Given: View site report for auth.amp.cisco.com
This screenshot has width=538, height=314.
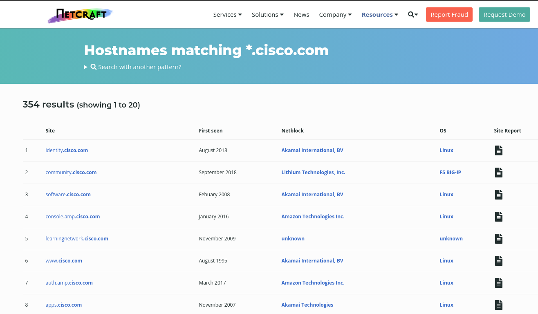Looking at the screenshot, I should point(498,283).
